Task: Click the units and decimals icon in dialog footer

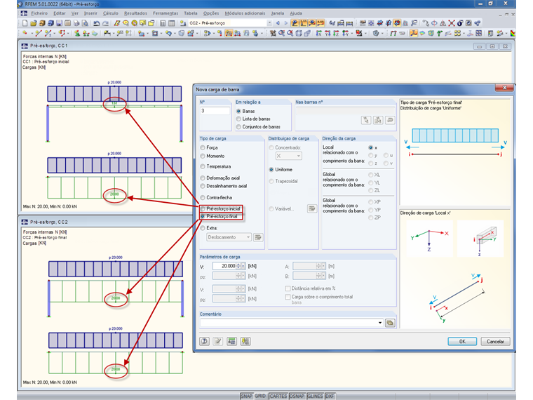Action: (x=231, y=342)
